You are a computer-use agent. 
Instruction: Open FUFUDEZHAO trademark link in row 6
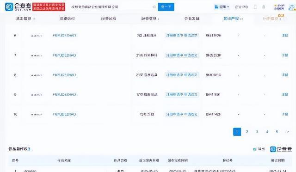[x=64, y=36]
